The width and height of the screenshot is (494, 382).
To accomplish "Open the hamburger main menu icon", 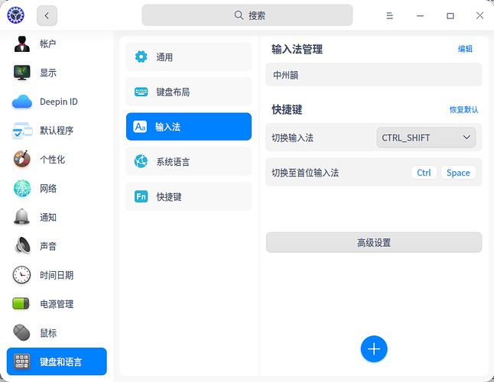I will (389, 15).
